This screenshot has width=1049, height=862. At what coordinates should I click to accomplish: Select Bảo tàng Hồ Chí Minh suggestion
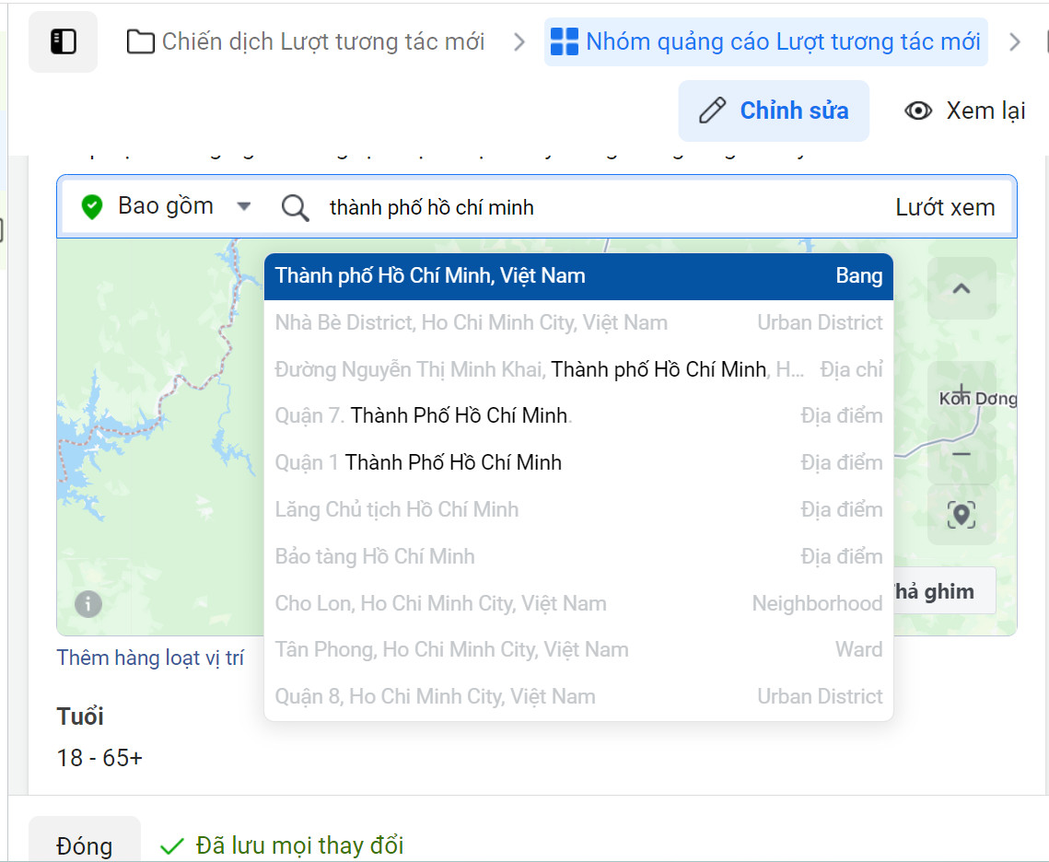click(578, 556)
